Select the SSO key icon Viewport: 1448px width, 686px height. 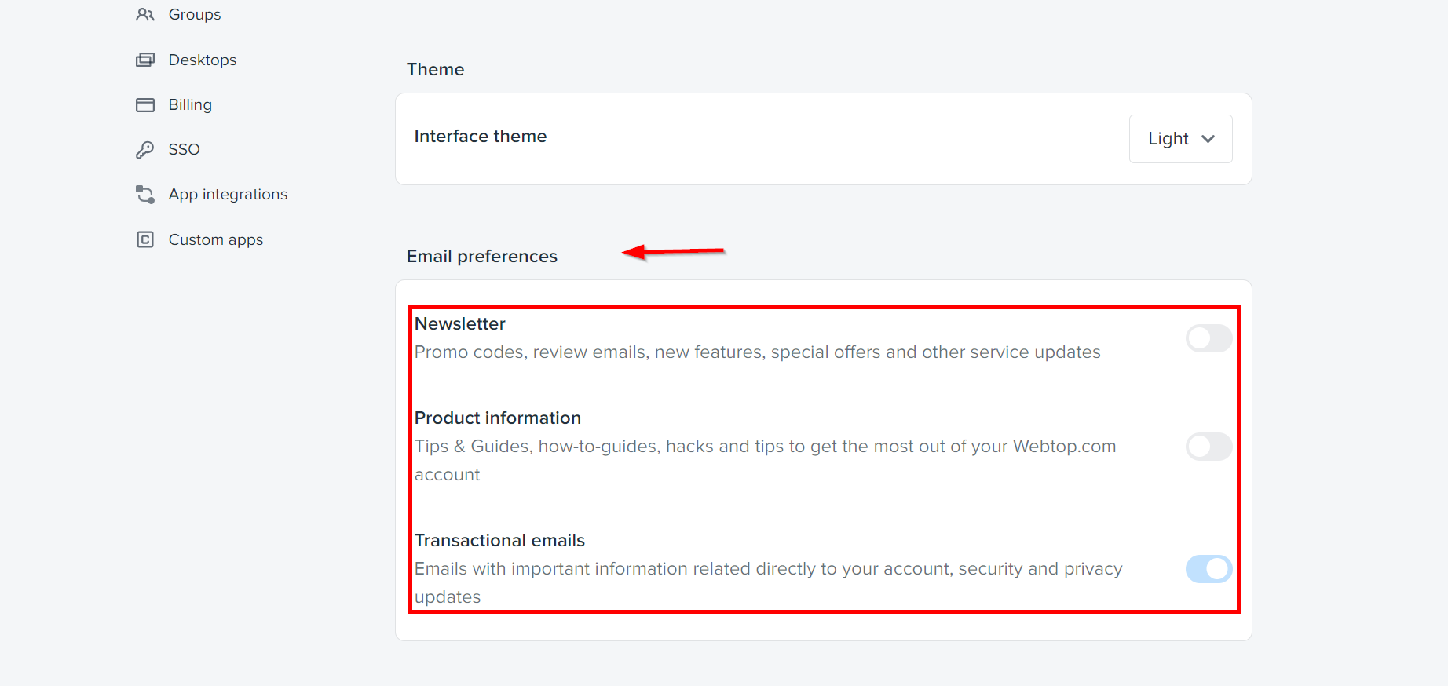coord(145,148)
